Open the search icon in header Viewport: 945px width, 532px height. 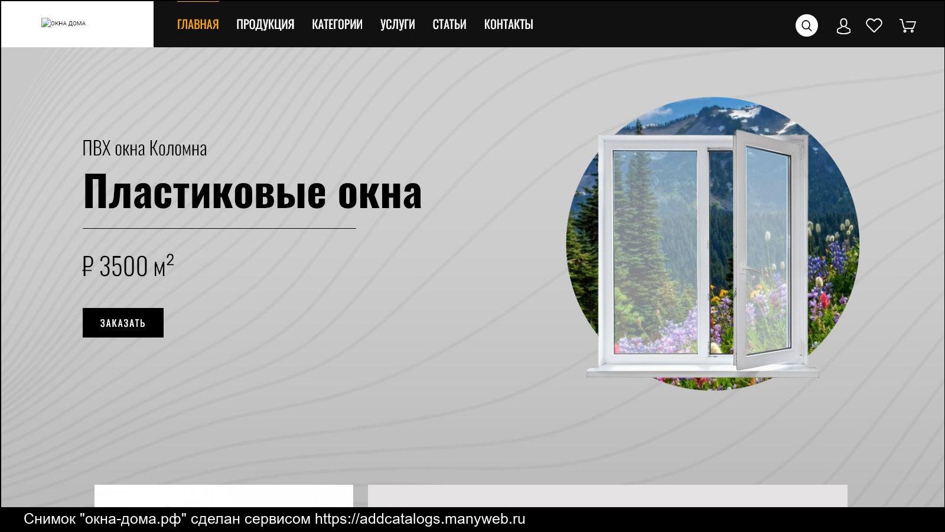(806, 25)
